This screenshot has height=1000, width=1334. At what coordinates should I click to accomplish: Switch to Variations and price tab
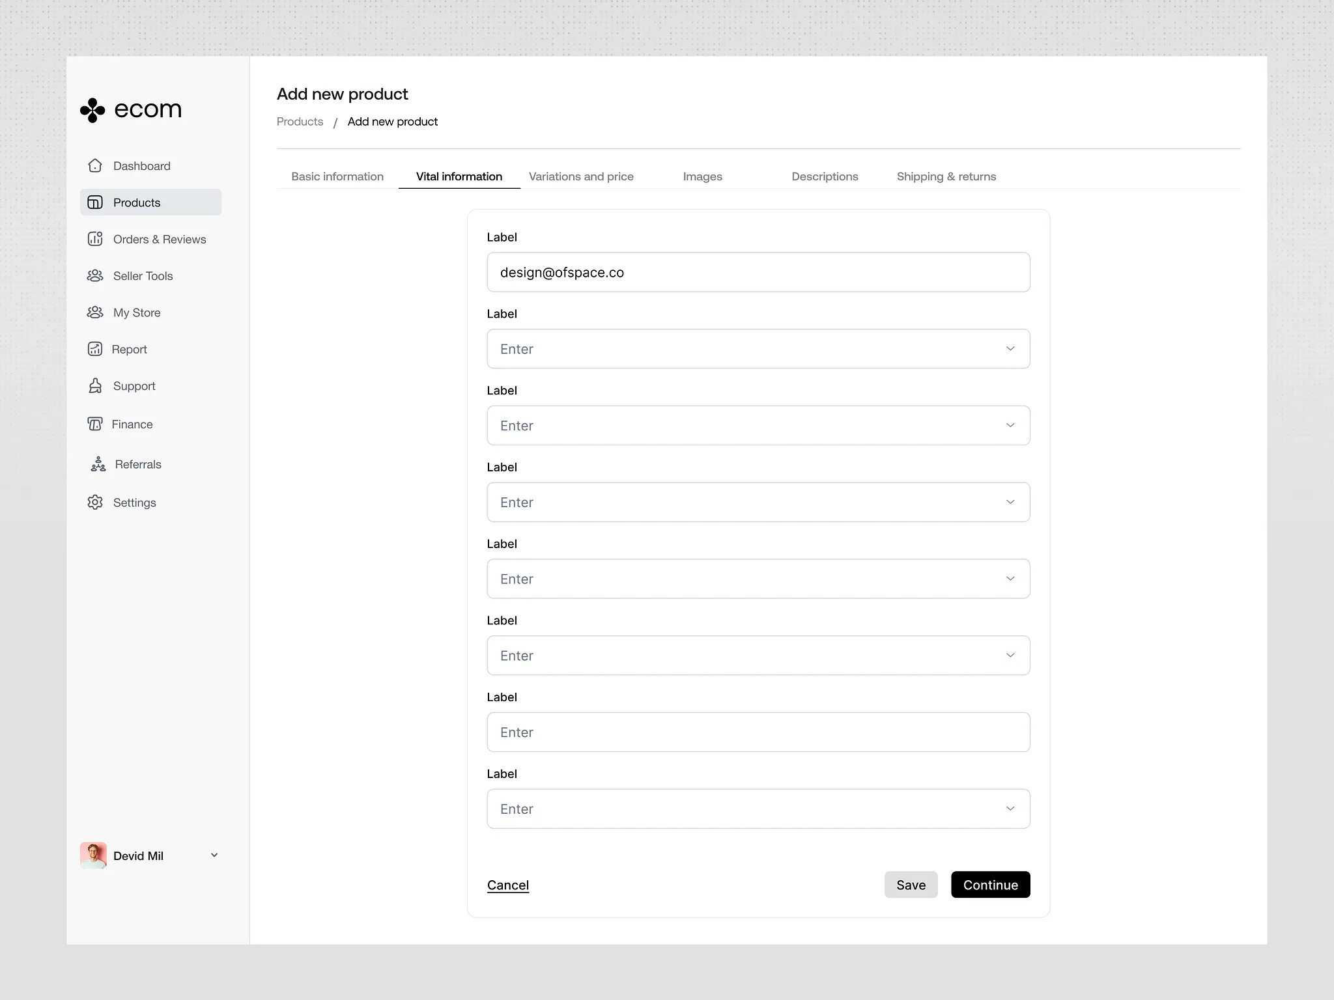click(x=581, y=176)
